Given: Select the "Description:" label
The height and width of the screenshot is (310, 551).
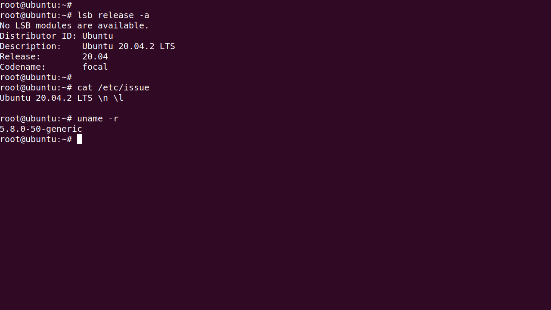Looking at the screenshot, I should click(x=31, y=46).
